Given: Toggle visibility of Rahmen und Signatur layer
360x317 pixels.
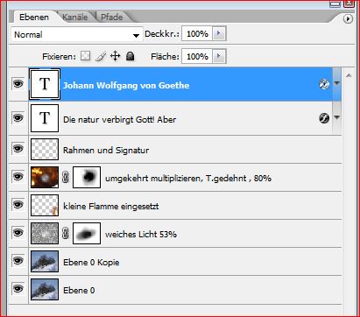Looking at the screenshot, I should [x=18, y=149].
